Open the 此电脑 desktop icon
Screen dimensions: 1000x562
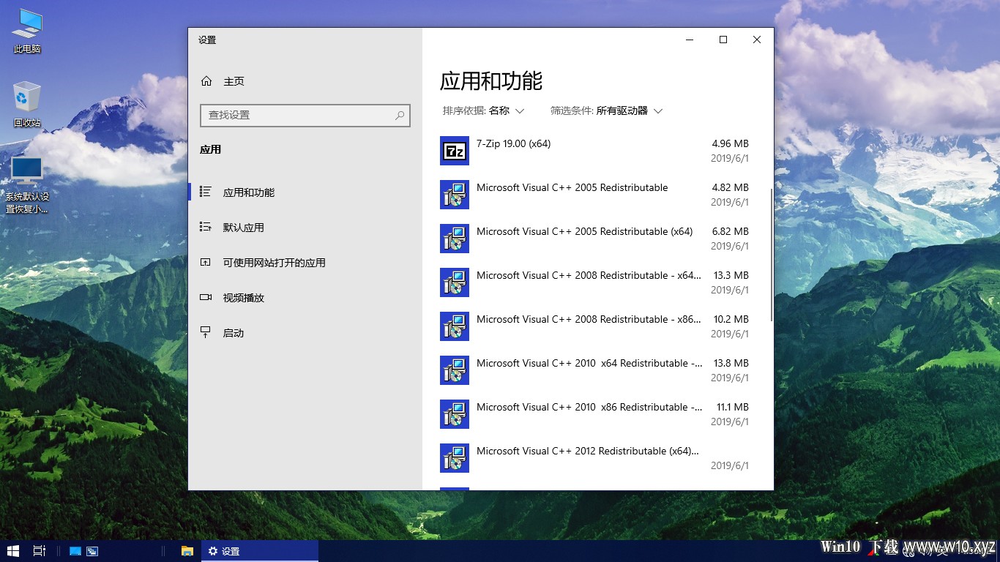pyautogui.click(x=27, y=31)
